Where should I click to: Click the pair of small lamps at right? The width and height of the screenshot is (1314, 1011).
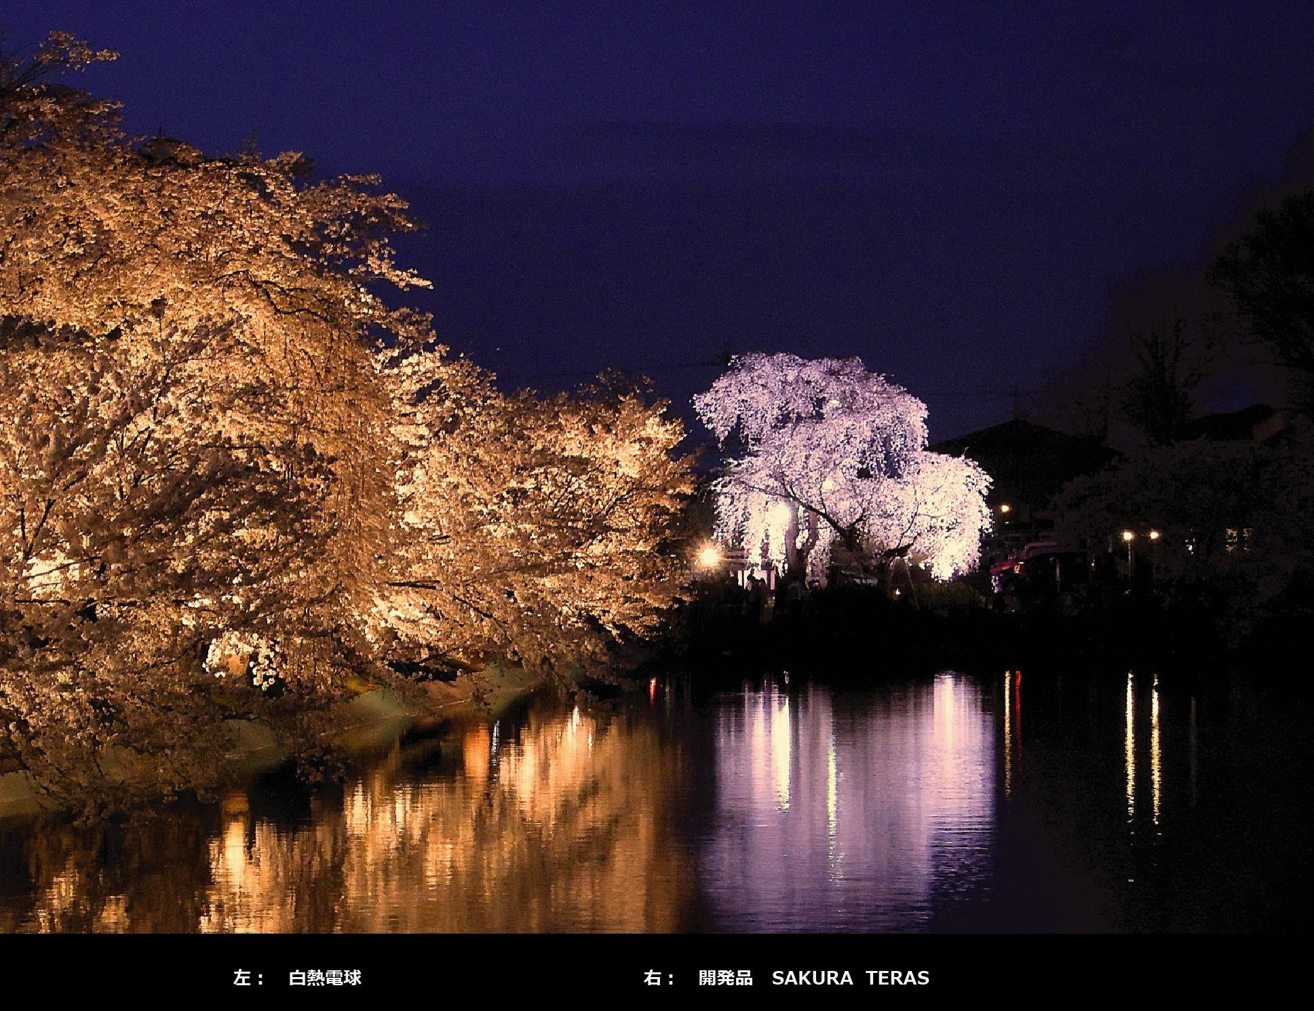point(1140,535)
